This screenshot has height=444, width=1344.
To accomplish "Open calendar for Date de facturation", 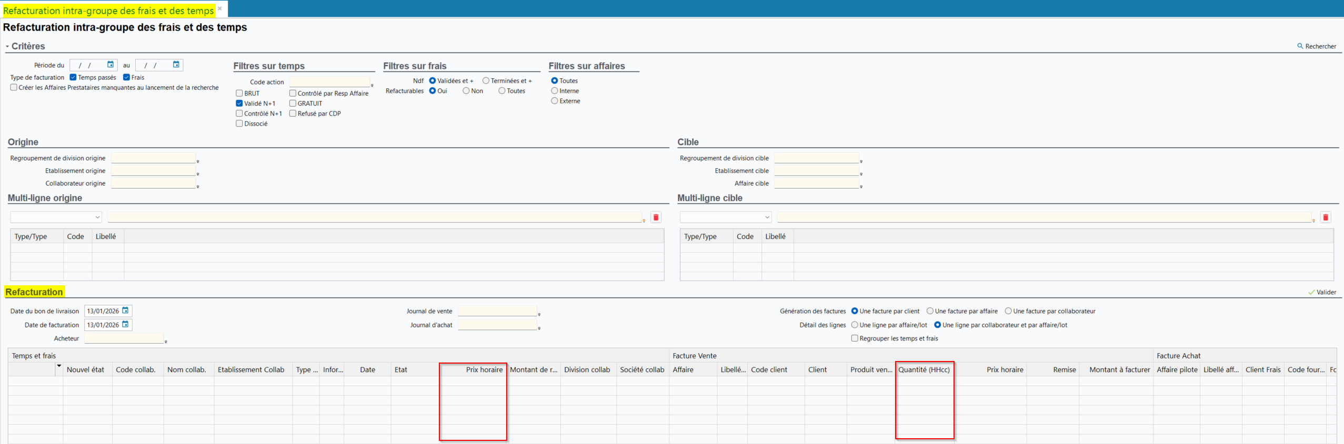I will pyautogui.click(x=126, y=325).
